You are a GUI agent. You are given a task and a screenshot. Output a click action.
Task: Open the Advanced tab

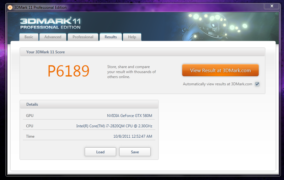pyautogui.click(x=53, y=37)
